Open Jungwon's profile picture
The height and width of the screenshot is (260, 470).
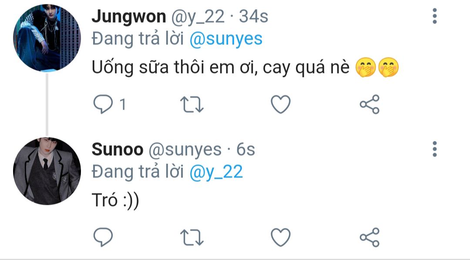(47, 38)
